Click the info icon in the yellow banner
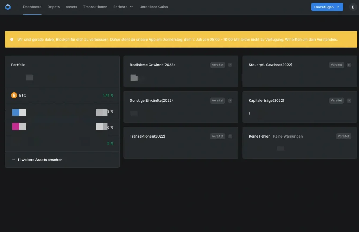359x232 pixels. (x=12, y=40)
